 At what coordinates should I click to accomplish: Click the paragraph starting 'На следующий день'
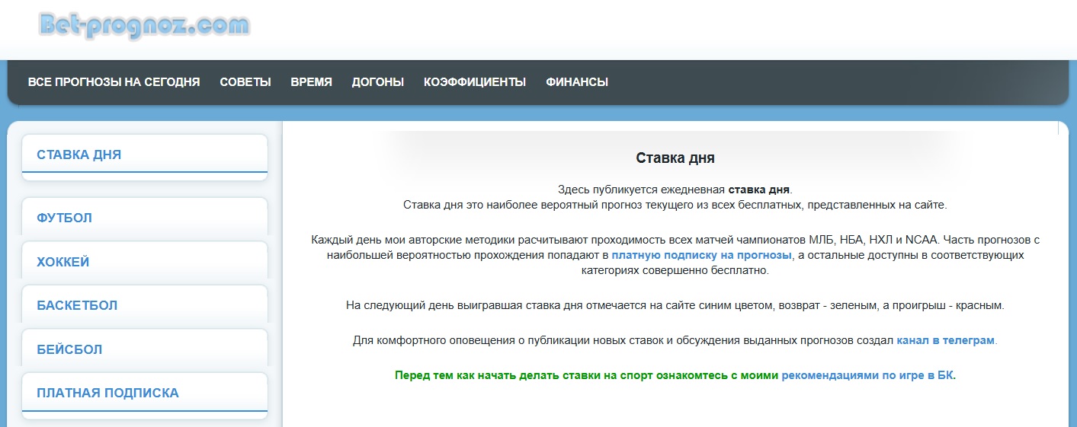(675, 305)
